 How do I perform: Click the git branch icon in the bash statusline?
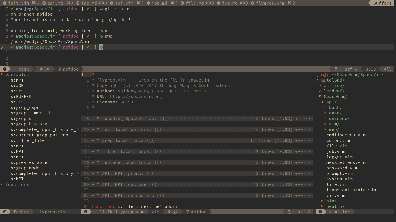coord(60,69)
